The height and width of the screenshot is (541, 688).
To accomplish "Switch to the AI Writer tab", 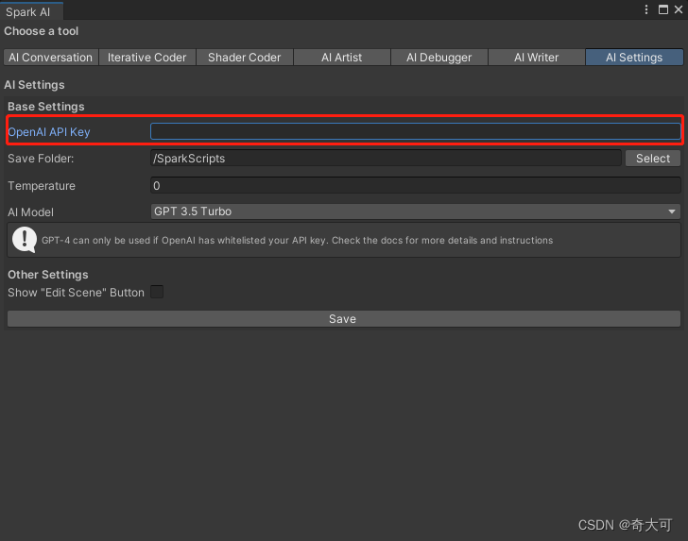I will 537,58.
